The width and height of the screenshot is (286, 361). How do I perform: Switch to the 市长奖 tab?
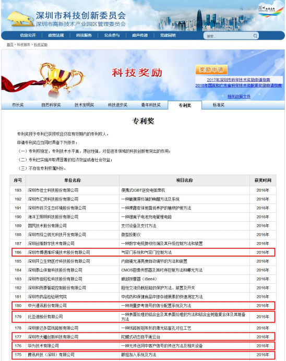coord(18,105)
